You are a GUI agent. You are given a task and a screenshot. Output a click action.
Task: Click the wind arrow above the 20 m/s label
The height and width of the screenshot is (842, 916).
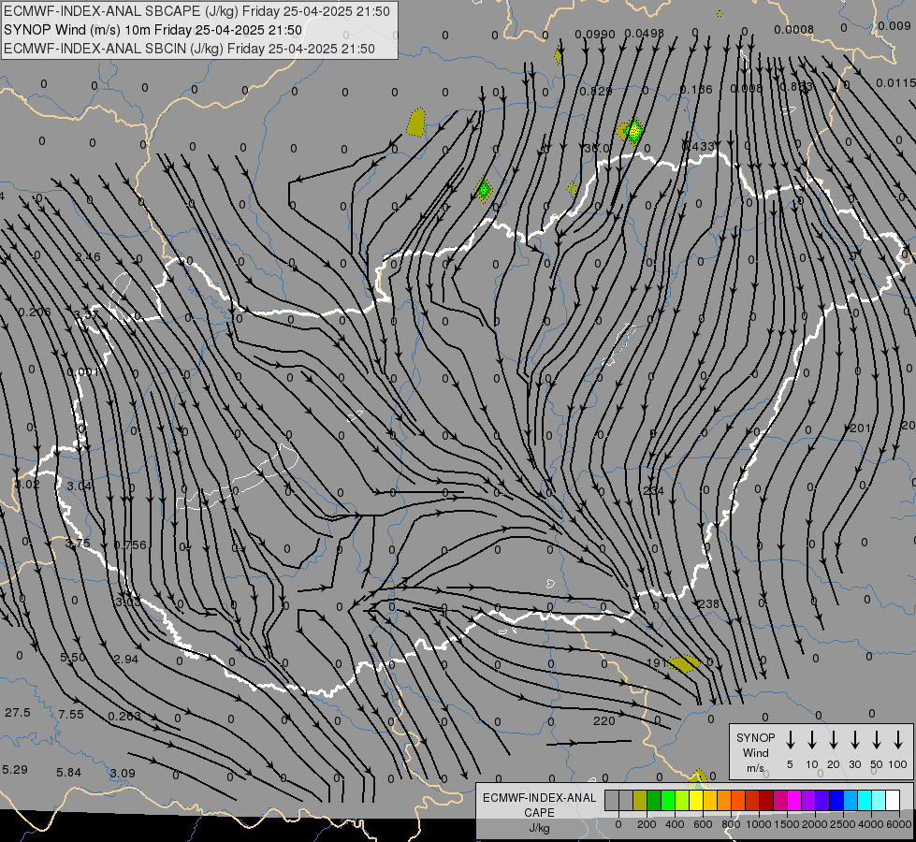834,740
